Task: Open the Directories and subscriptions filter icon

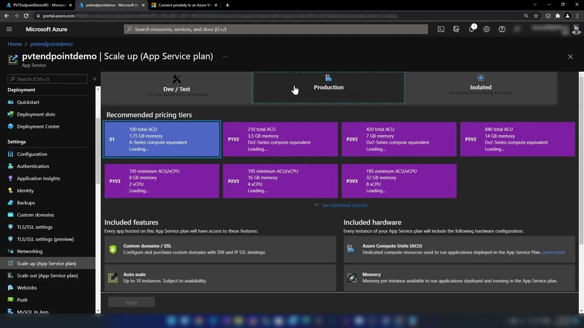Action: [456, 29]
